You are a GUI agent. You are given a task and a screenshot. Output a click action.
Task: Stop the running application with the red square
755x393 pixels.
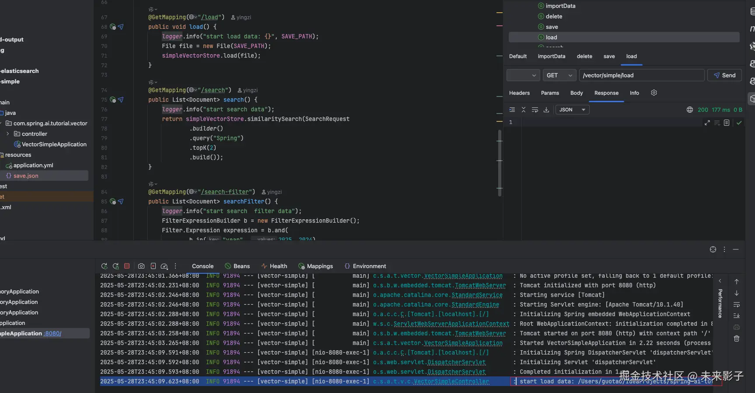tap(127, 266)
